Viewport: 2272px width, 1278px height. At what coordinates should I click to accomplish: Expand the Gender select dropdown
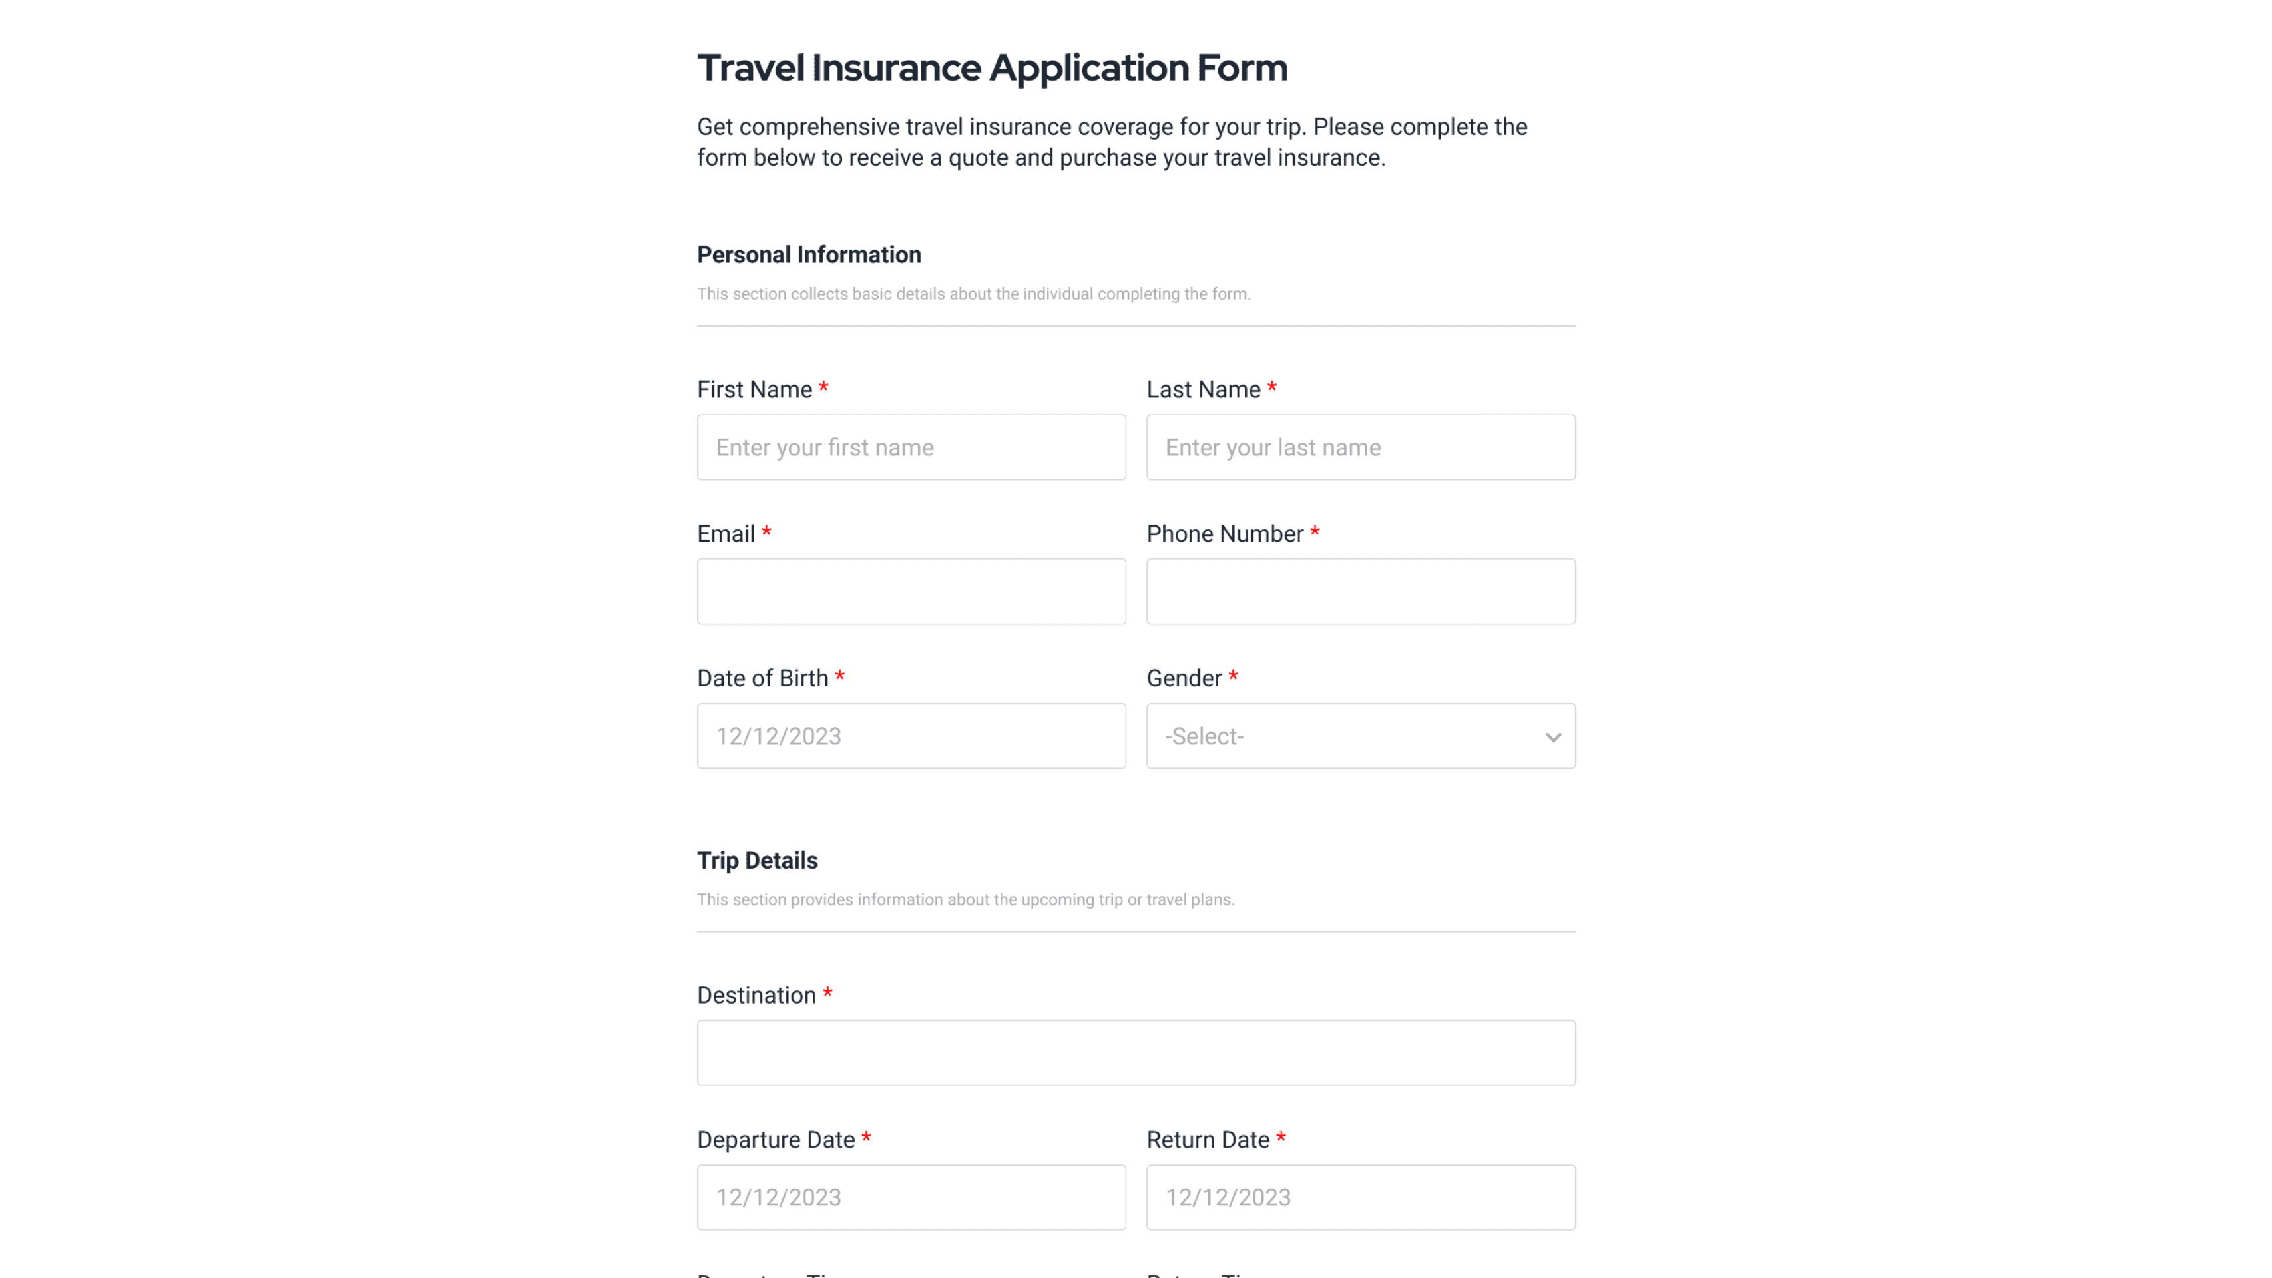pos(1360,736)
